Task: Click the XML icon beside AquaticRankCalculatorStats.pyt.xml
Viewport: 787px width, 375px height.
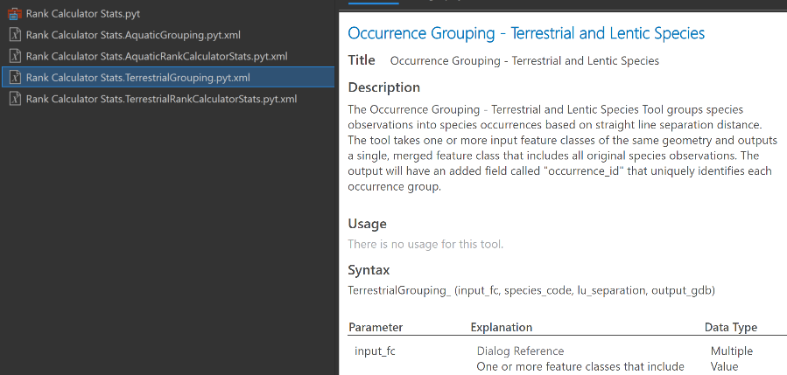Action: point(15,56)
